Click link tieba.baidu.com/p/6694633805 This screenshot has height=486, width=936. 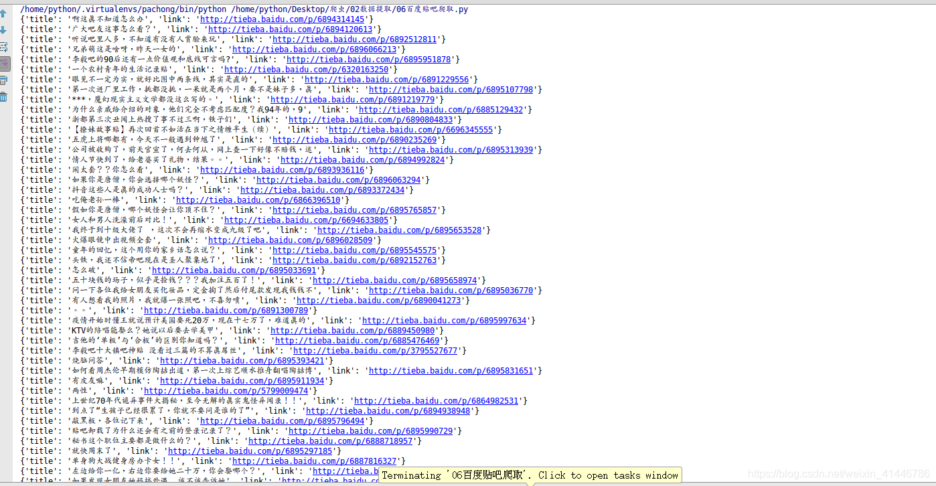307,220
